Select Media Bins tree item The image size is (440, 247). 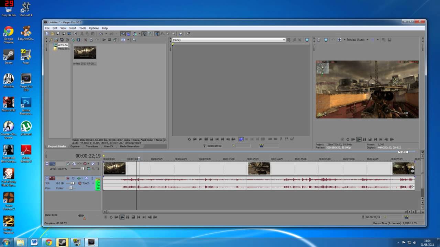63,49
